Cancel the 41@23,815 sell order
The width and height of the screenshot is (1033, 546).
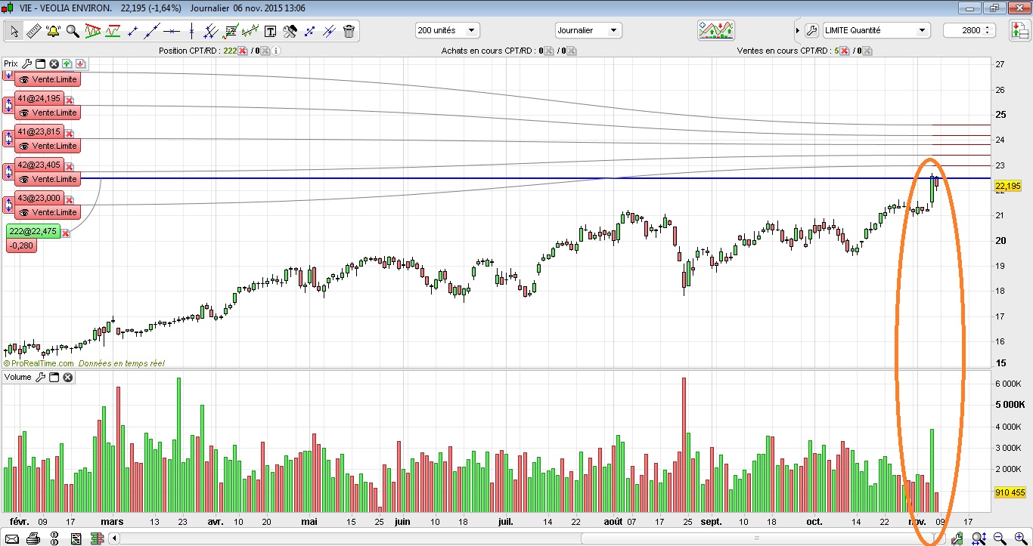(x=70, y=133)
